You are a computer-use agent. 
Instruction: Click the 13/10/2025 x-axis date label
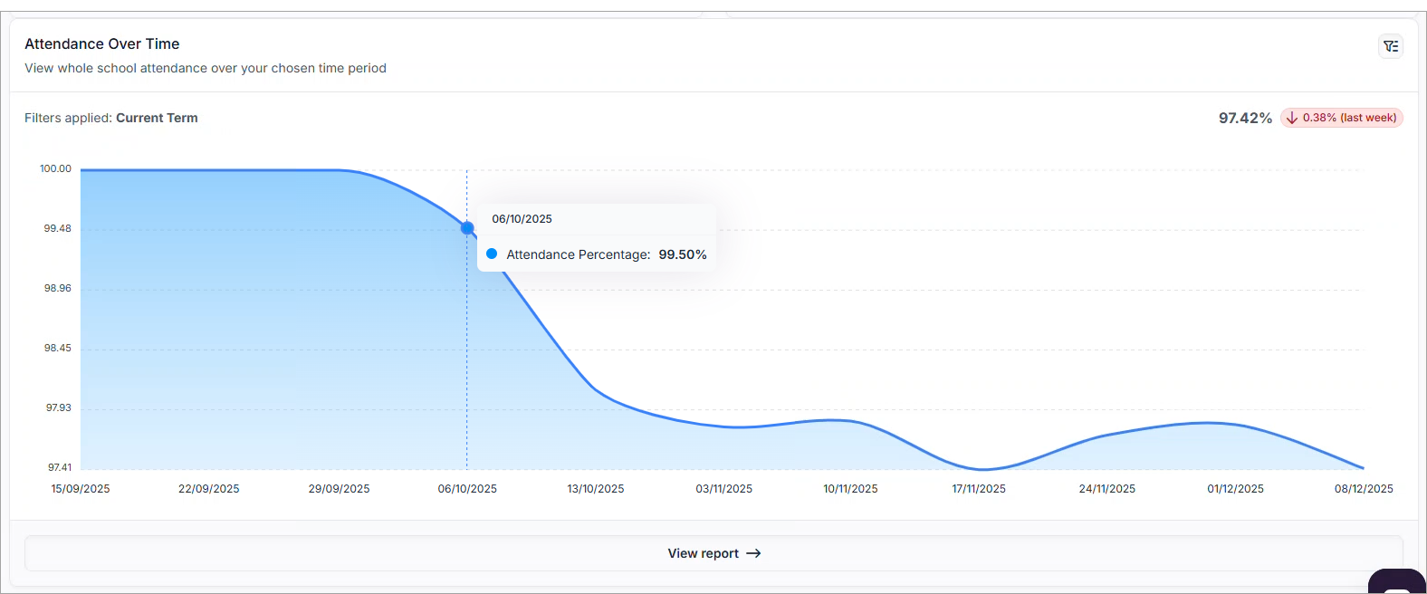[x=596, y=489]
